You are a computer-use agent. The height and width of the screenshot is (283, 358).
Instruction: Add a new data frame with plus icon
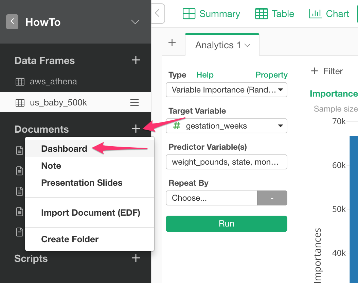136,60
